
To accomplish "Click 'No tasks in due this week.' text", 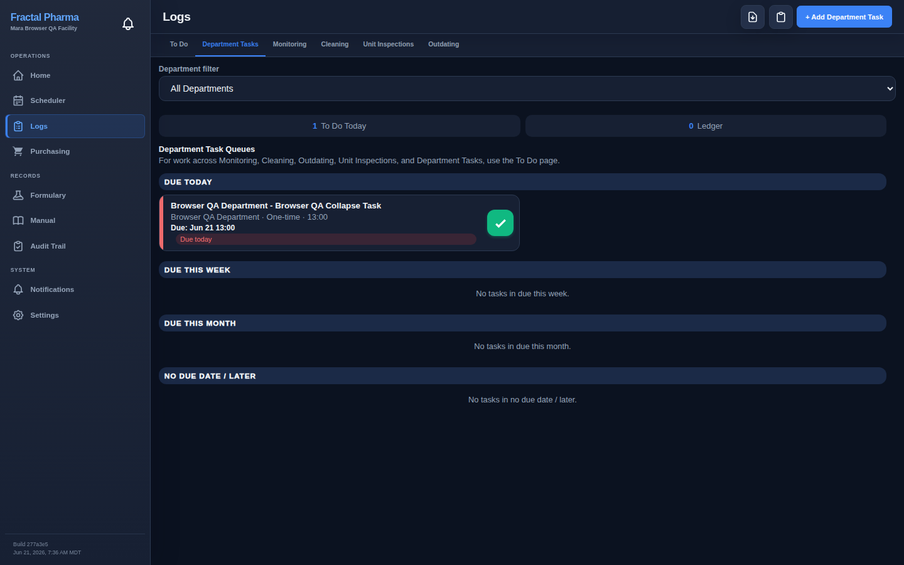I will 522,294.
